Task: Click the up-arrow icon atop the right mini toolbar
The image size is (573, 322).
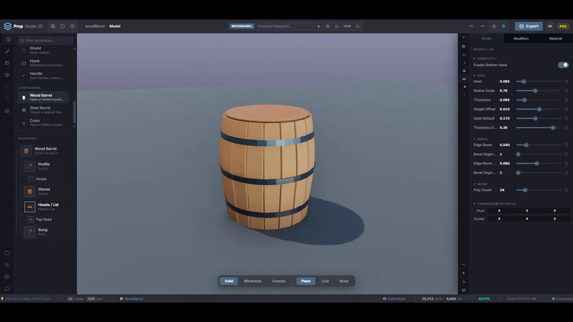Action: pos(464,38)
